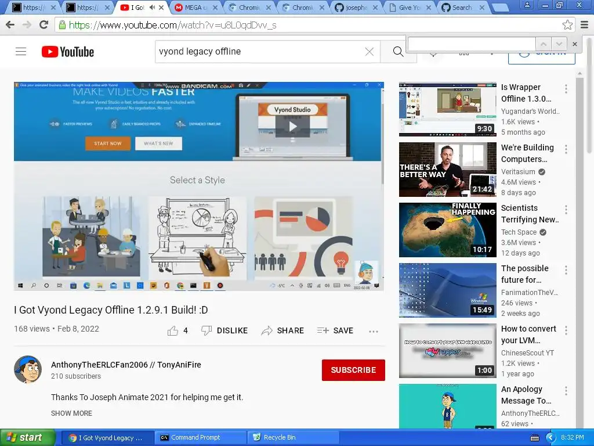The width and height of the screenshot is (594, 446).
Task: Click the page scrollbar thumb
Action: pos(589,95)
